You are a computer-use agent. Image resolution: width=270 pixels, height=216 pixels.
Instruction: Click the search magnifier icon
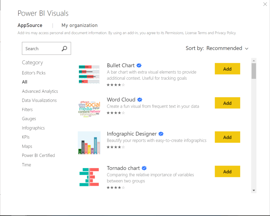pyautogui.click(x=64, y=48)
